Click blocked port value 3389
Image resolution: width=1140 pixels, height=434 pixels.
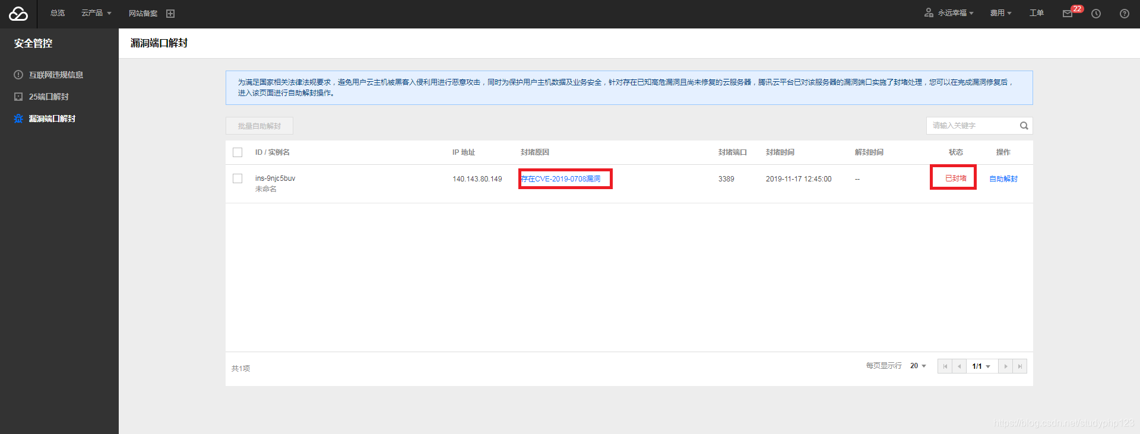click(x=726, y=179)
